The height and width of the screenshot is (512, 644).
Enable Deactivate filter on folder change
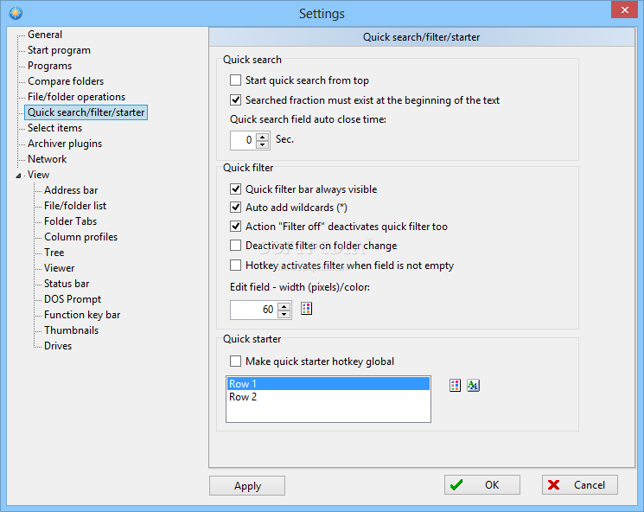point(235,246)
